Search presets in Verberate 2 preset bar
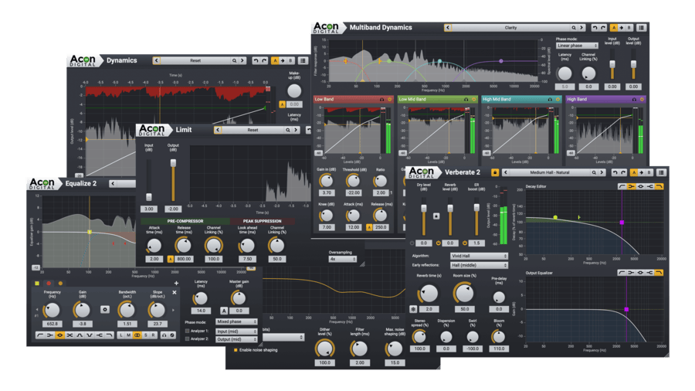 click(x=594, y=172)
